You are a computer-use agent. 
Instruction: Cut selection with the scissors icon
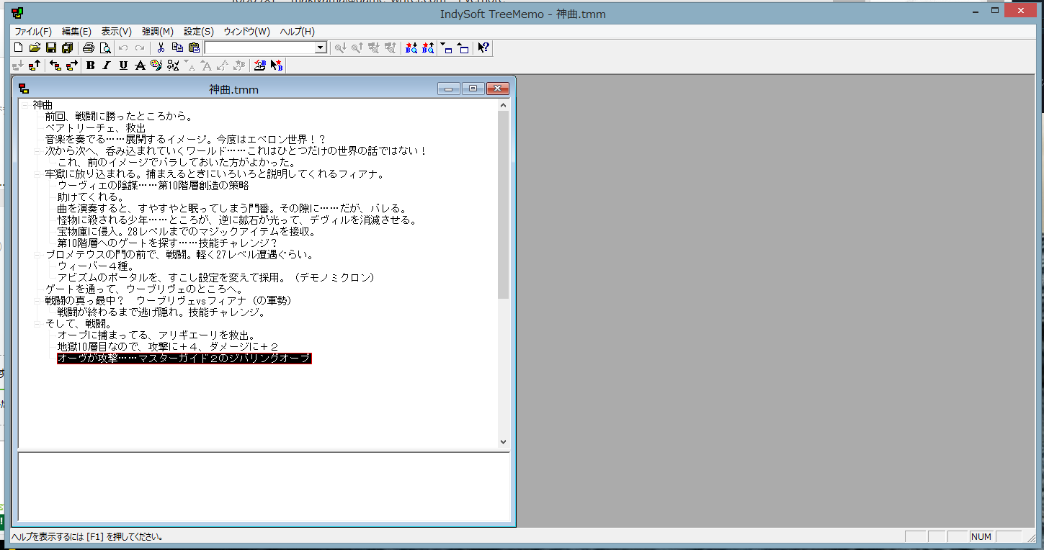point(161,48)
